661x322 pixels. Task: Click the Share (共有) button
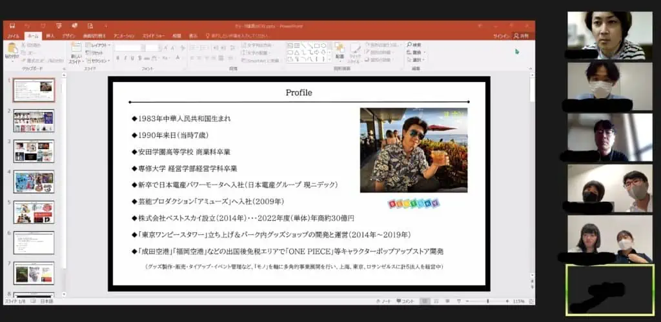tap(522, 36)
